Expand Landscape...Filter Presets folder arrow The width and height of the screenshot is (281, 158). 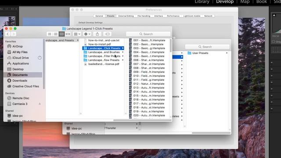pos(123,56)
